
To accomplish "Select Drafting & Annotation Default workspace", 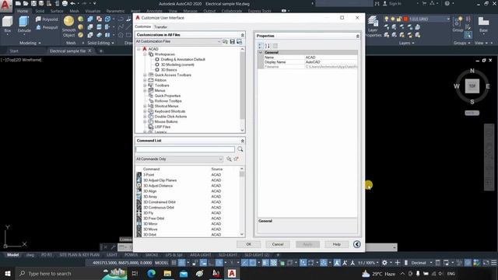I will click(183, 59).
